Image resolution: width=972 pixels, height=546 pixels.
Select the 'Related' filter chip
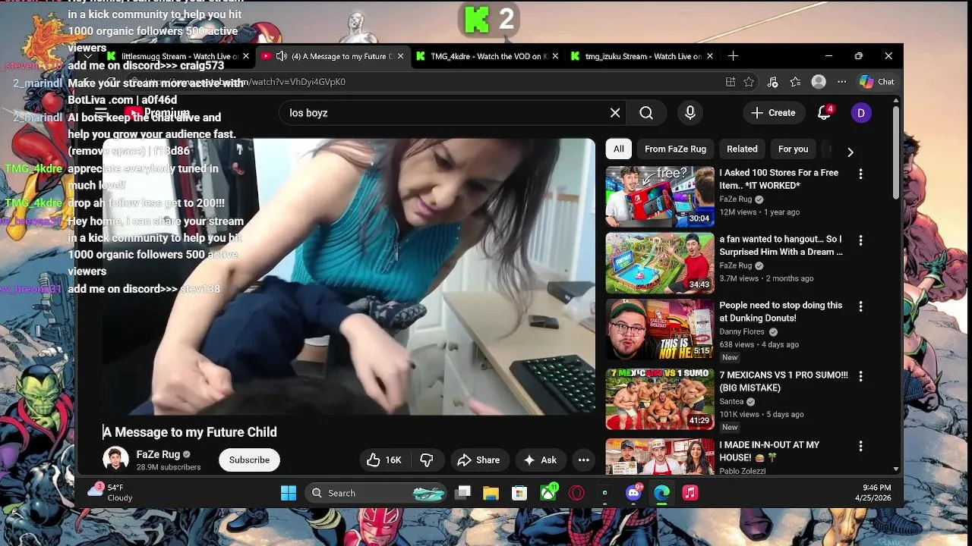click(x=742, y=149)
